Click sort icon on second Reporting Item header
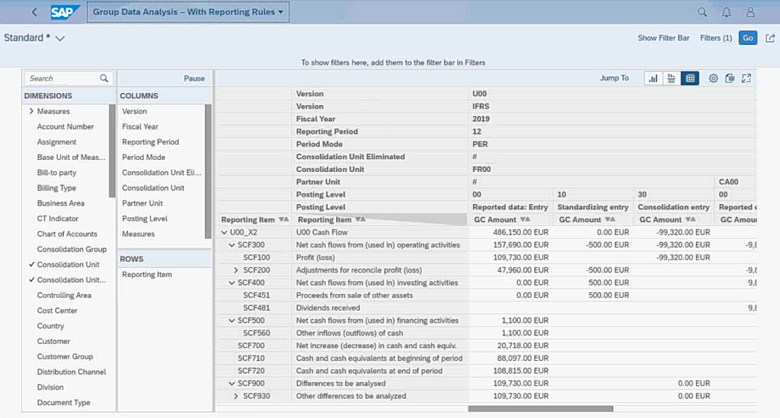The width and height of the screenshot is (780, 418). 360,219
